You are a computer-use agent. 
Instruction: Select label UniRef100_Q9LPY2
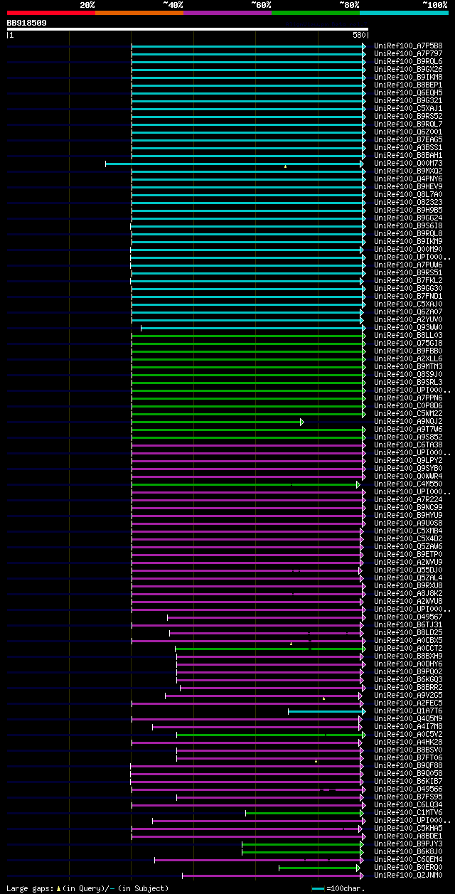coord(408,460)
